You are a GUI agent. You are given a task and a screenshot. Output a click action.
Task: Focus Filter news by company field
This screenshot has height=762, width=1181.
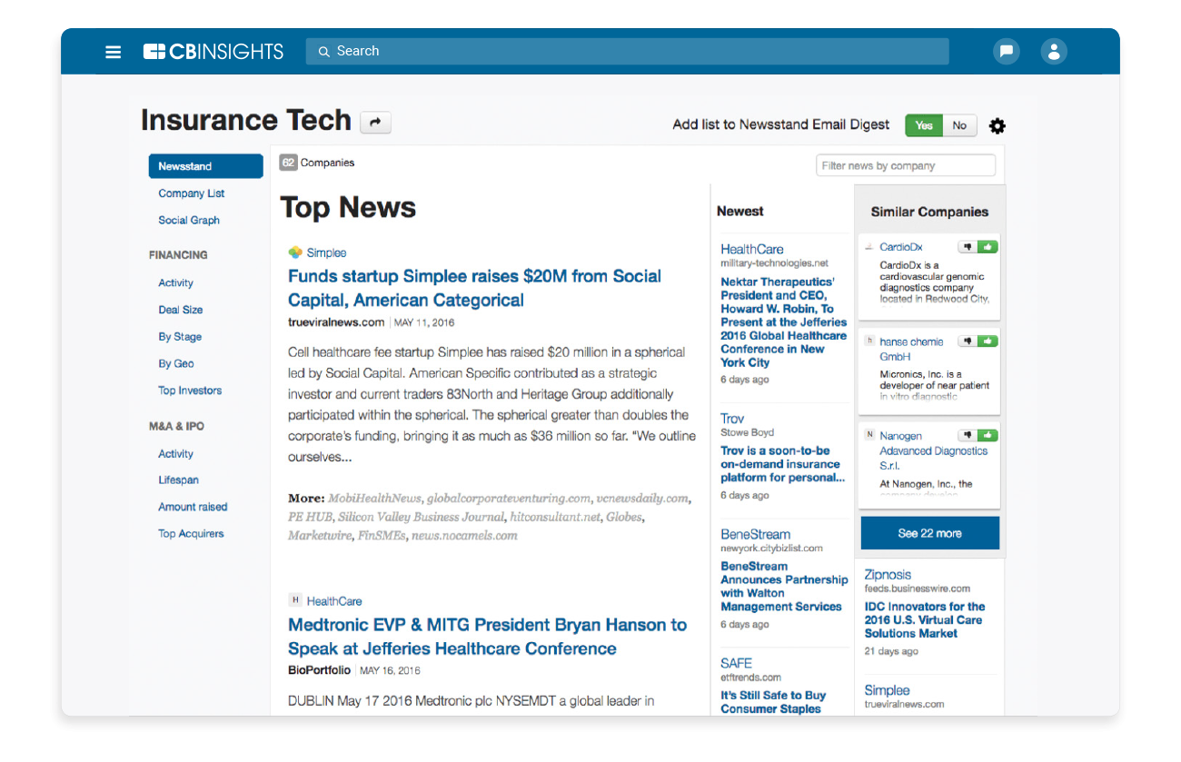(906, 165)
